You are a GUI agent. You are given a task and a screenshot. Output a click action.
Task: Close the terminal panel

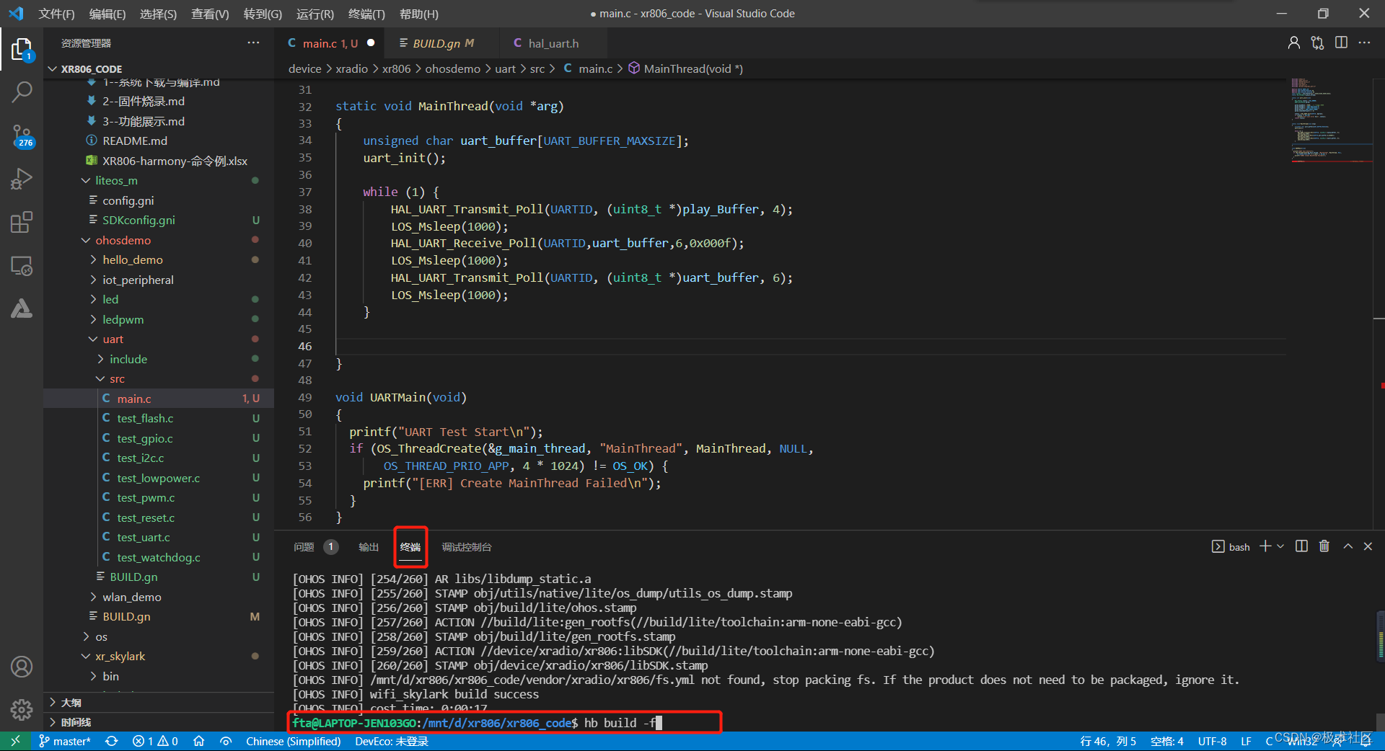pos(1368,546)
